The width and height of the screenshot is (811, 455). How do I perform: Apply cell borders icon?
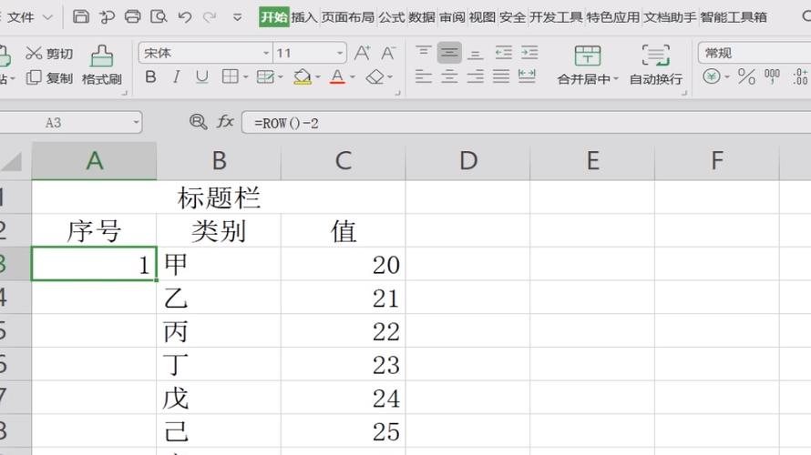[x=231, y=77]
